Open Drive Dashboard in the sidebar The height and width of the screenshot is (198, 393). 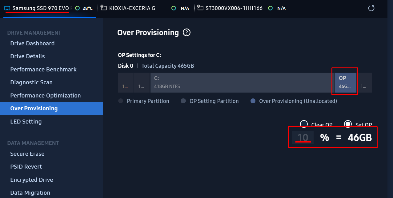(32, 44)
